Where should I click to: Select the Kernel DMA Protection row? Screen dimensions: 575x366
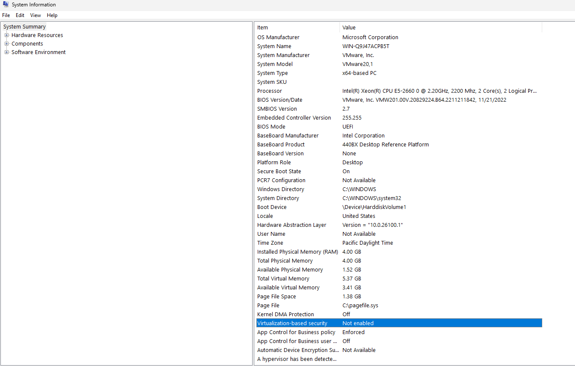399,315
